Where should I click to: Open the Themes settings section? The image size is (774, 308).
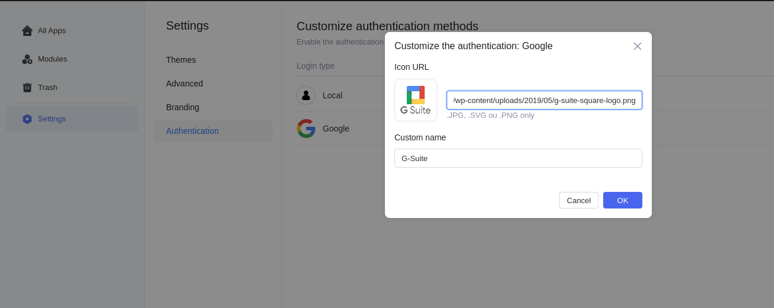181,60
